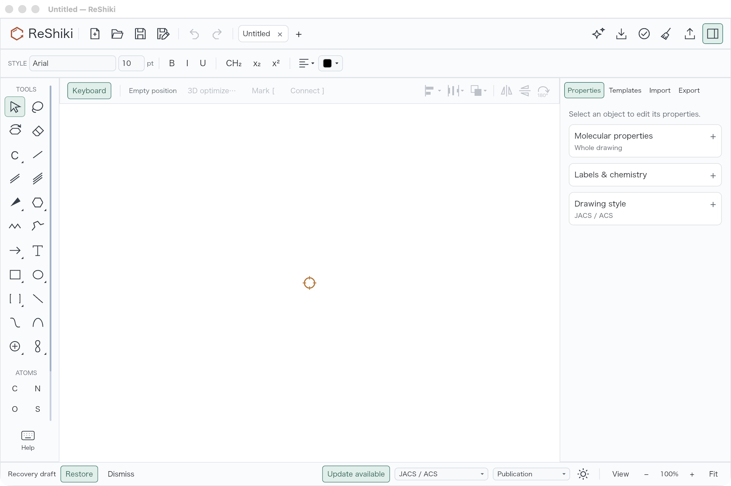Switch to the Import tab

(660, 90)
